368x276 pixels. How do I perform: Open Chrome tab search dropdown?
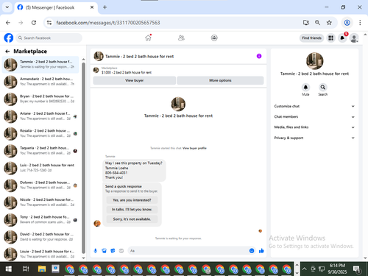pyautogui.click(x=7, y=7)
